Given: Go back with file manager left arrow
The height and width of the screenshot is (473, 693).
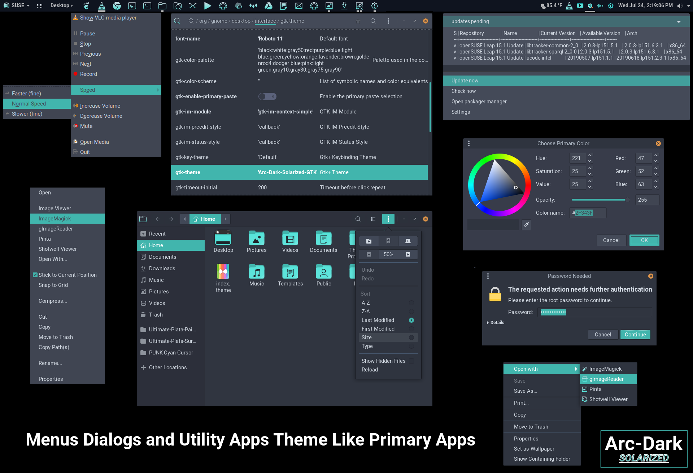Looking at the screenshot, I should [158, 219].
